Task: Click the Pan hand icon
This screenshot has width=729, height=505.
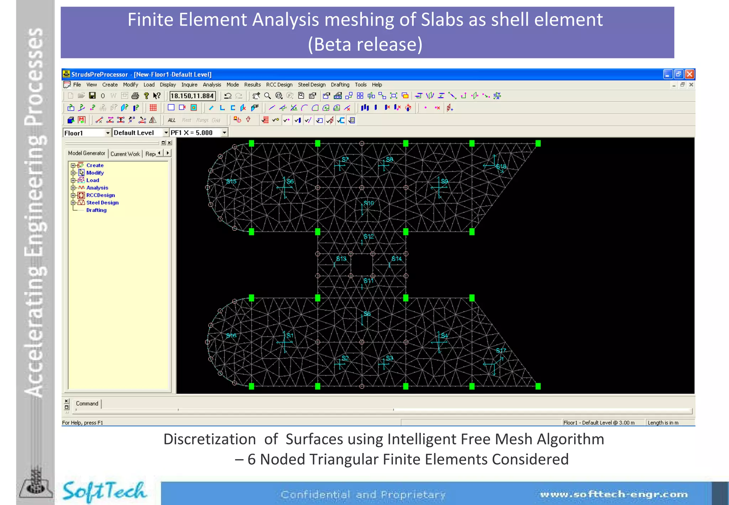Action: pyautogui.click(x=256, y=95)
